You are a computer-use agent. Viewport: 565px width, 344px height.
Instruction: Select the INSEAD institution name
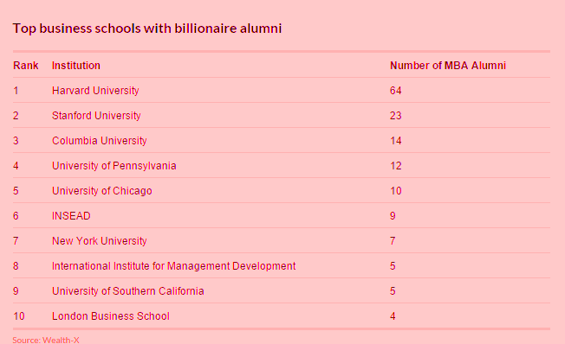tap(71, 216)
